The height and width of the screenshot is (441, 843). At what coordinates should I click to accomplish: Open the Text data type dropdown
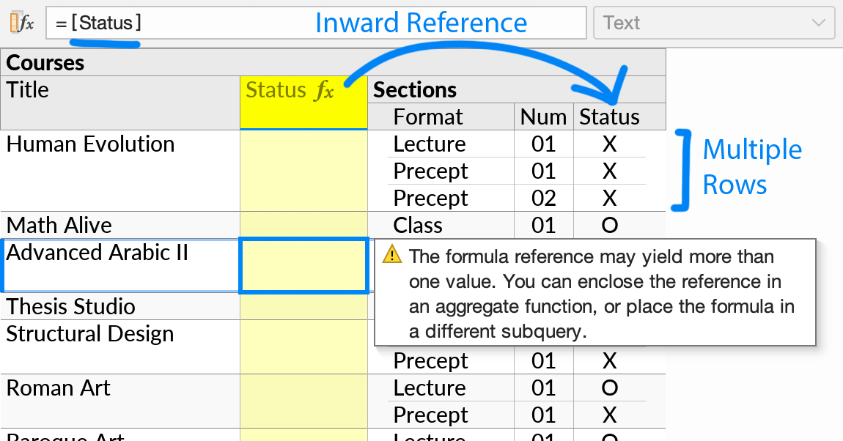[819, 23]
